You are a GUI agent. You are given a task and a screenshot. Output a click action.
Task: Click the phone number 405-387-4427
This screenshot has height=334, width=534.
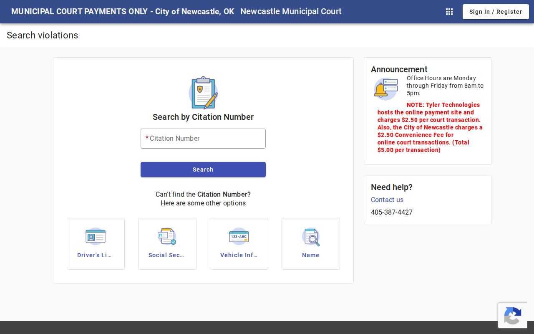click(x=392, y=212)
